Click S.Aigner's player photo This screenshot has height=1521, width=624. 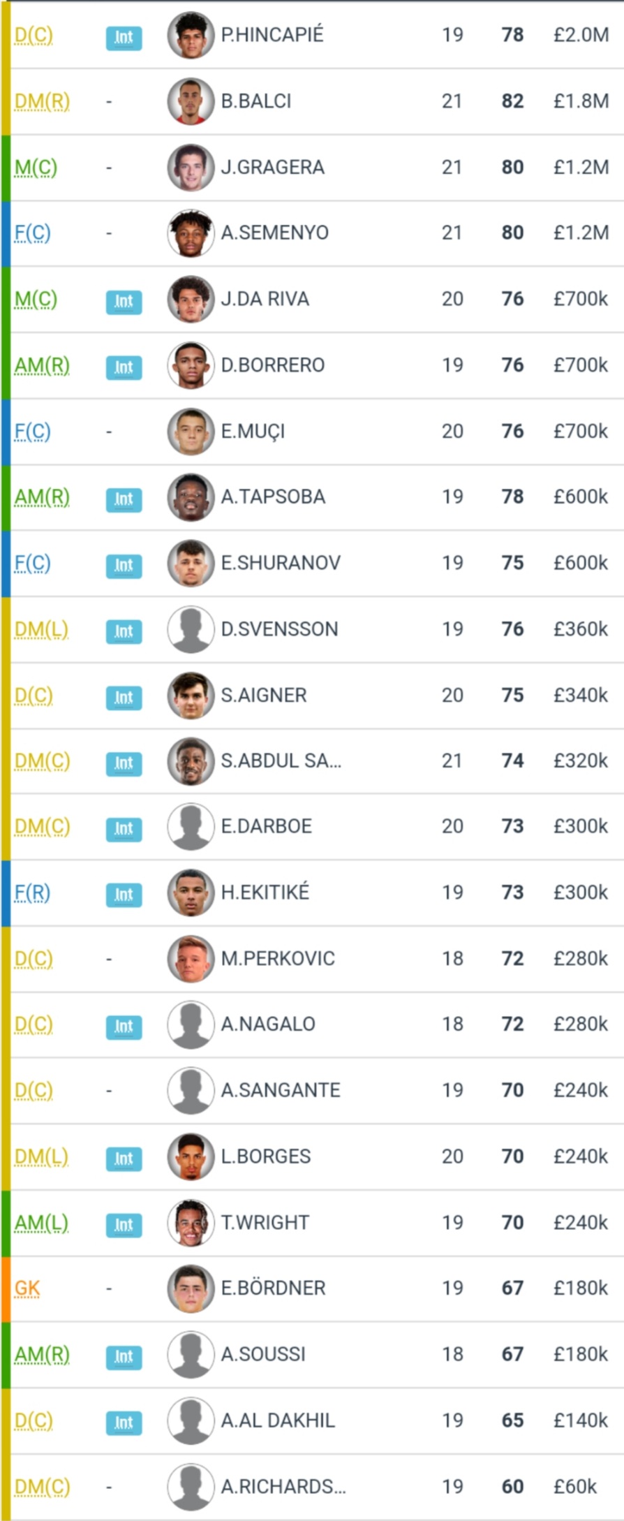coord(191,696)
